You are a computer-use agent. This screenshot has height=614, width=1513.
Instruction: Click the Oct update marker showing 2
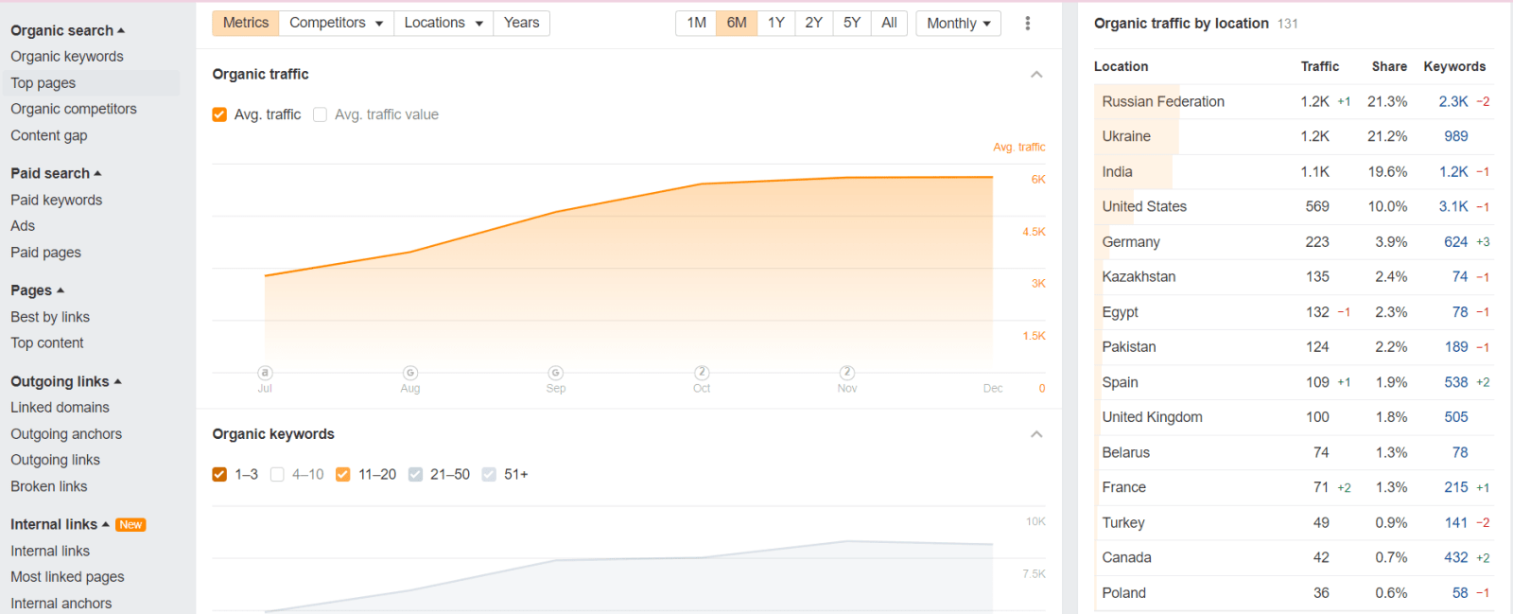point(702,373)
